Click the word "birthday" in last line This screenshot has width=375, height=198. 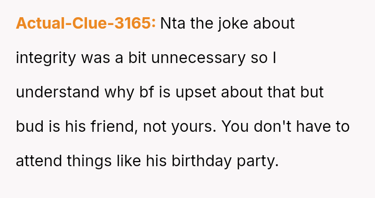point(202,161)
